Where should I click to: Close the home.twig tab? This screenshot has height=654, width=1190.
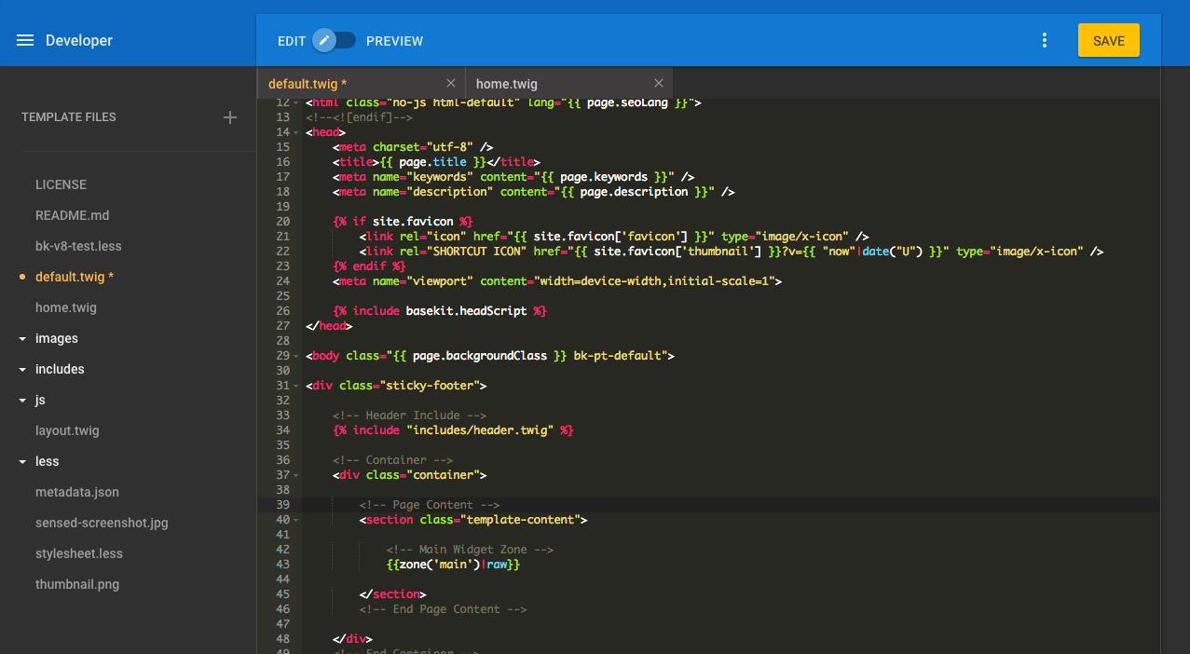pyautogui.click(x=659, y=83)
